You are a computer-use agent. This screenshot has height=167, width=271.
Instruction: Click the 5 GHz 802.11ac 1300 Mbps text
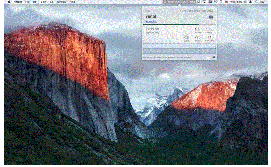click(x=196, y=11)
